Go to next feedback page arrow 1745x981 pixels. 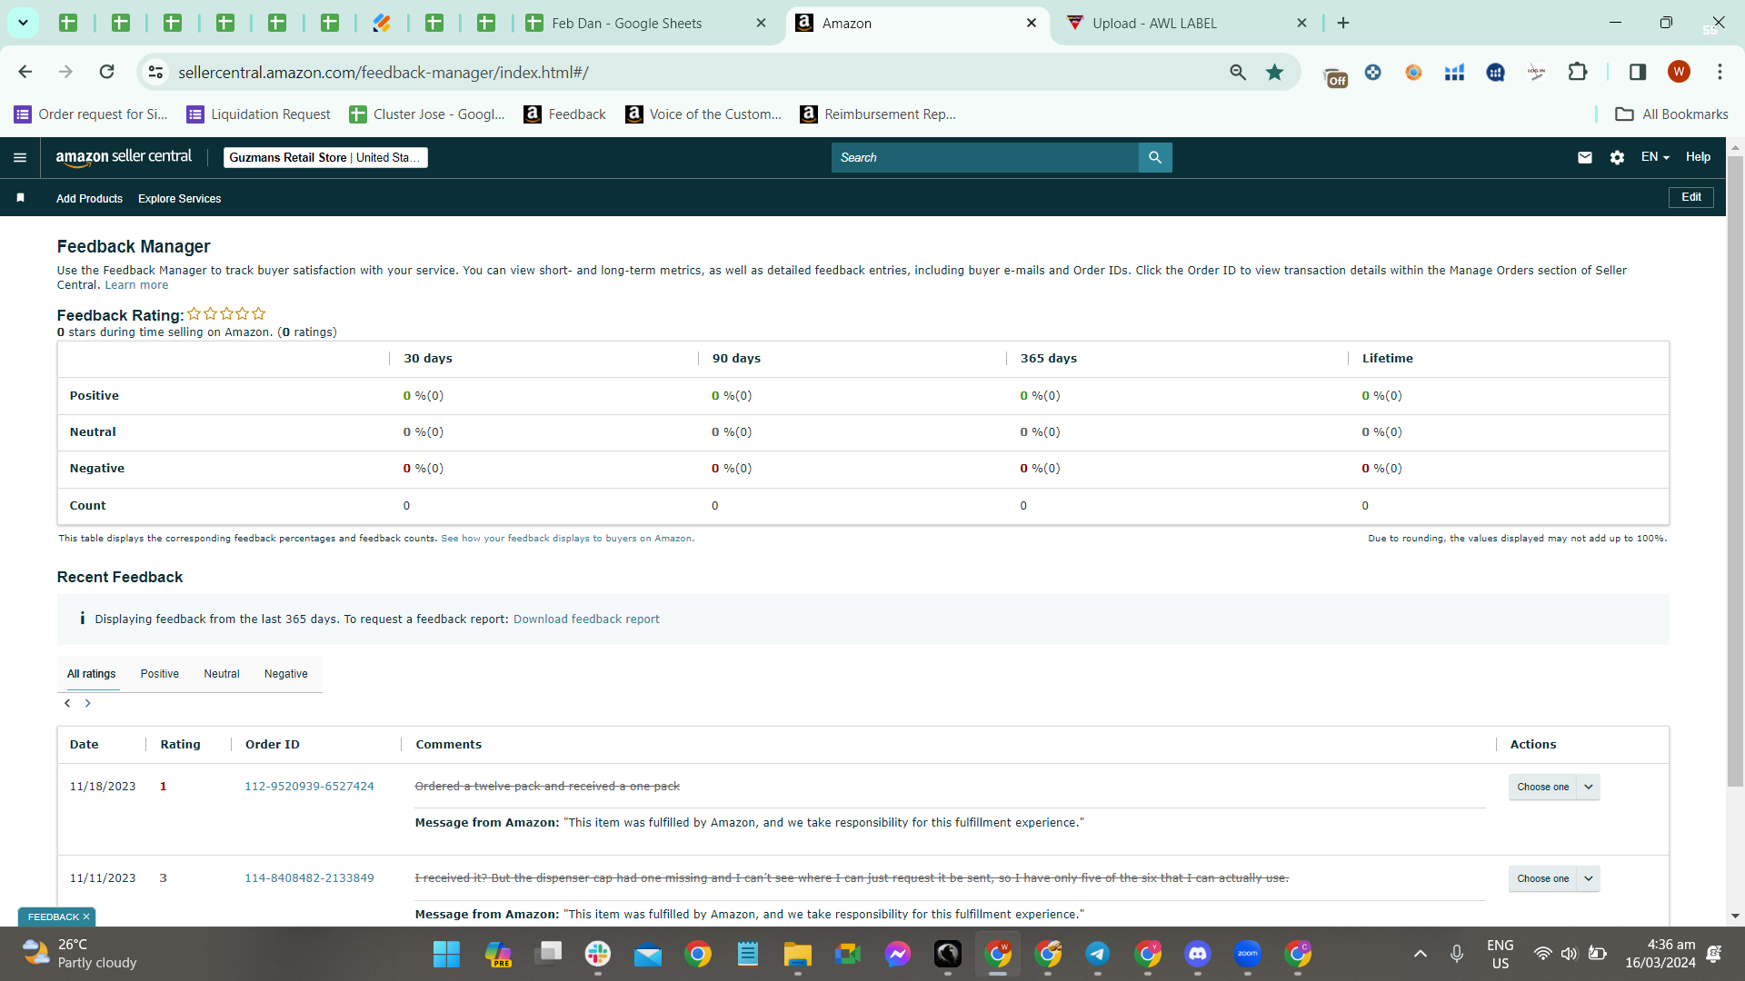(88, 703)
